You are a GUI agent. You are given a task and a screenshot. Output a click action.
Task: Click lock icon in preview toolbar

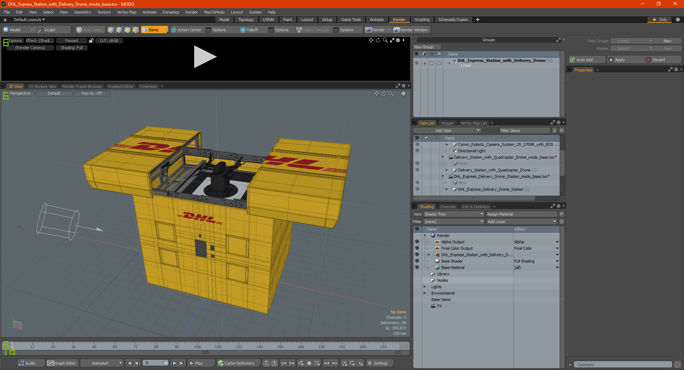tap(91, 41)
